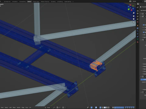
Task: Open the Tool properties tab
Action: coord(137,7)
